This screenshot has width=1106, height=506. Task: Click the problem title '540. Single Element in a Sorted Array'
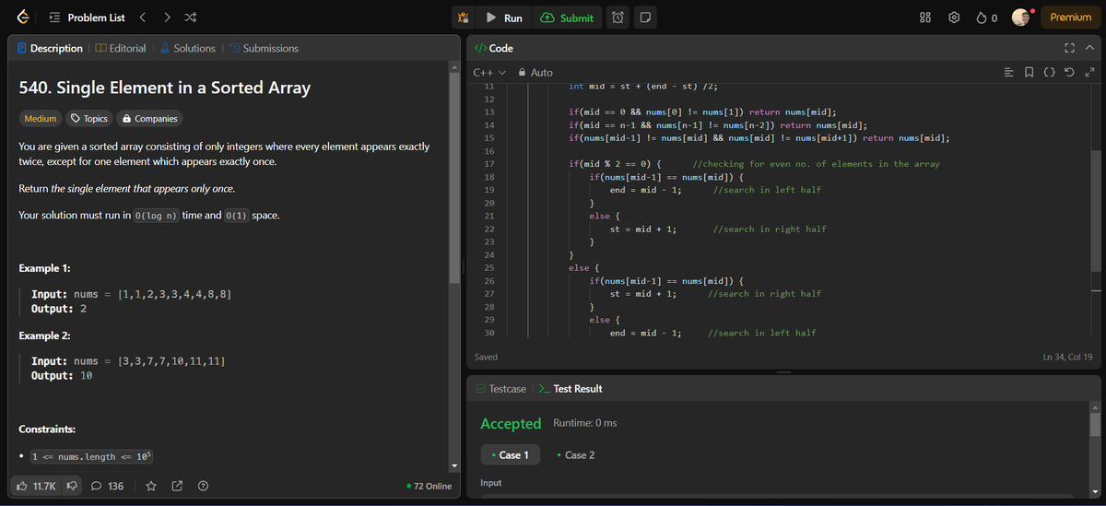165,88
